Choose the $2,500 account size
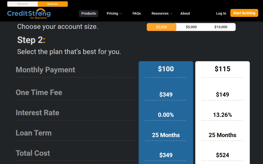 click(x=162, y=27)
